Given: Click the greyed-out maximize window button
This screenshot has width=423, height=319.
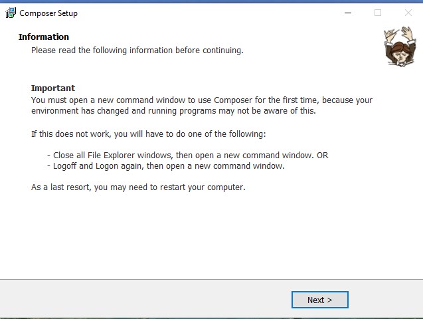Looking at the screenshot, I should click(378, 13).
